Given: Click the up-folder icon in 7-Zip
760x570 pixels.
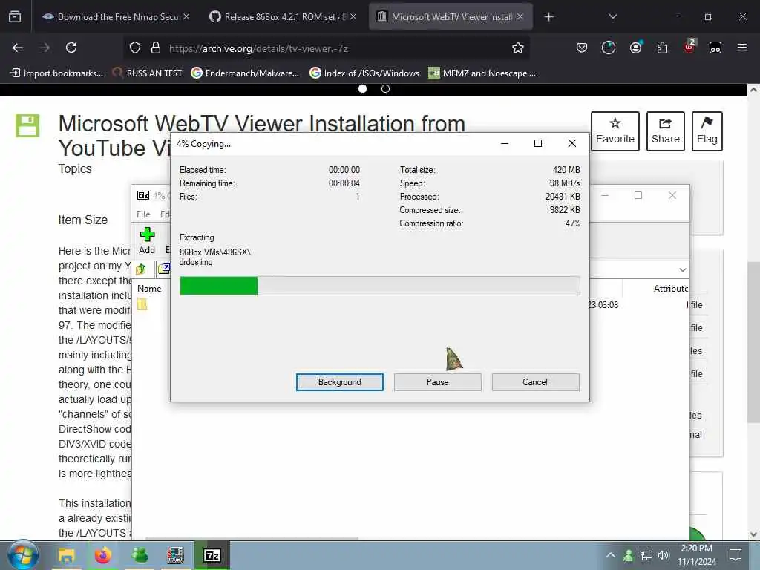Looking at the screenshot, I should point(141,269).
